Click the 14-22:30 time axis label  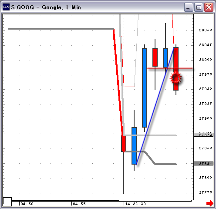135,204
